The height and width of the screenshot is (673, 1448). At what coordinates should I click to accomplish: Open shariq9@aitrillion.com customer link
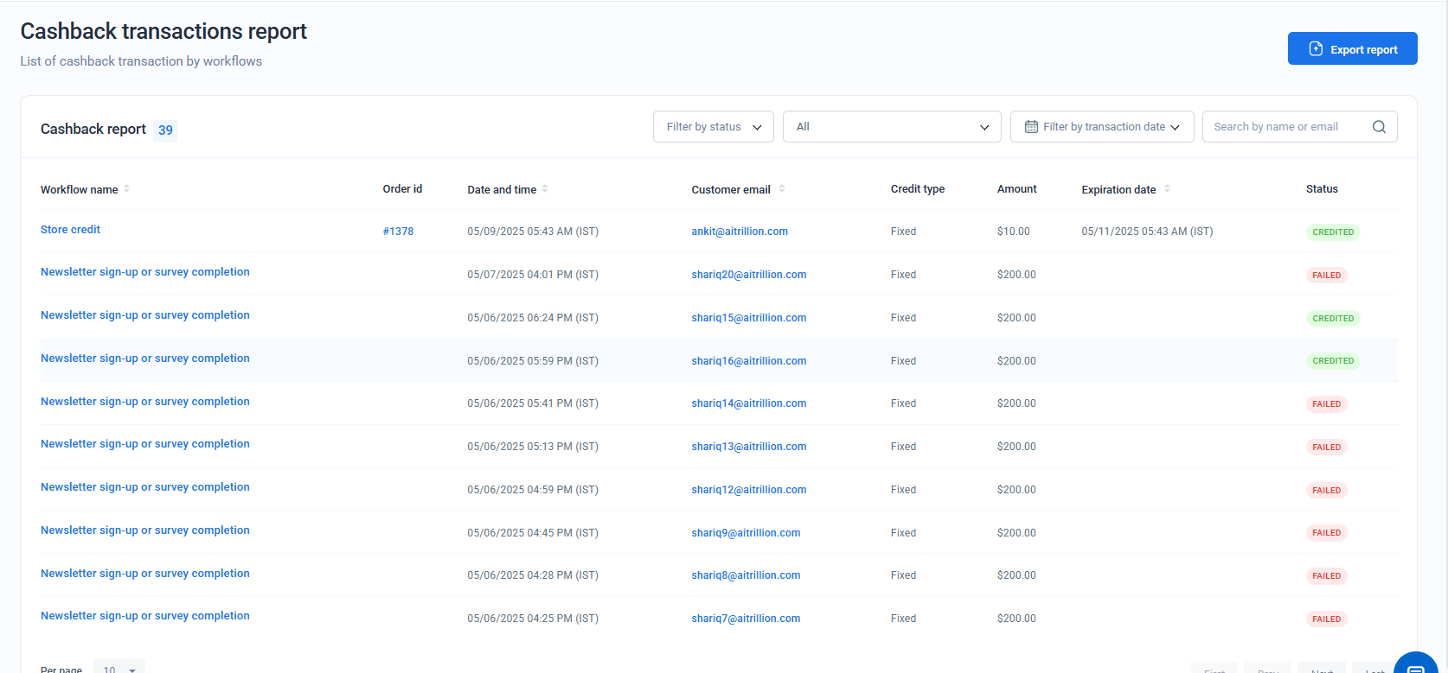(746, 532)
